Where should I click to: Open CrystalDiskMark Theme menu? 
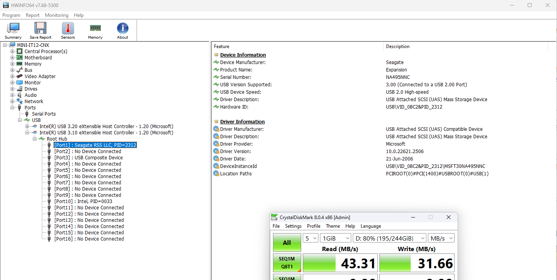tap(333, 226)
